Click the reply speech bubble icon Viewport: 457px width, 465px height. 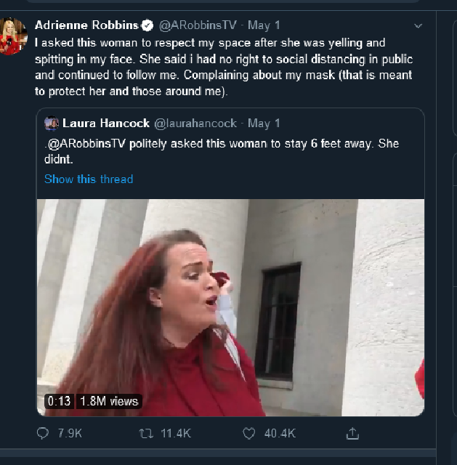pyautogui.click(x=43, y=433)
